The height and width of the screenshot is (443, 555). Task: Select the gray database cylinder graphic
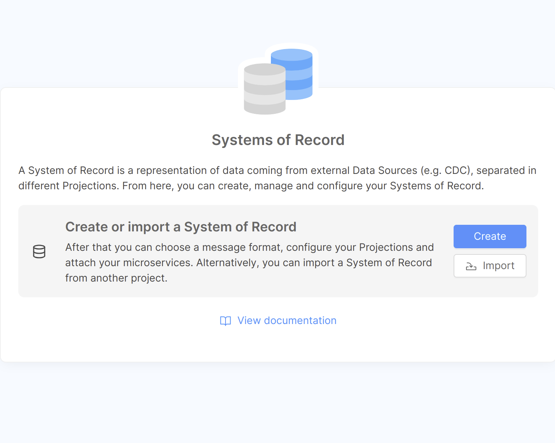264,90
